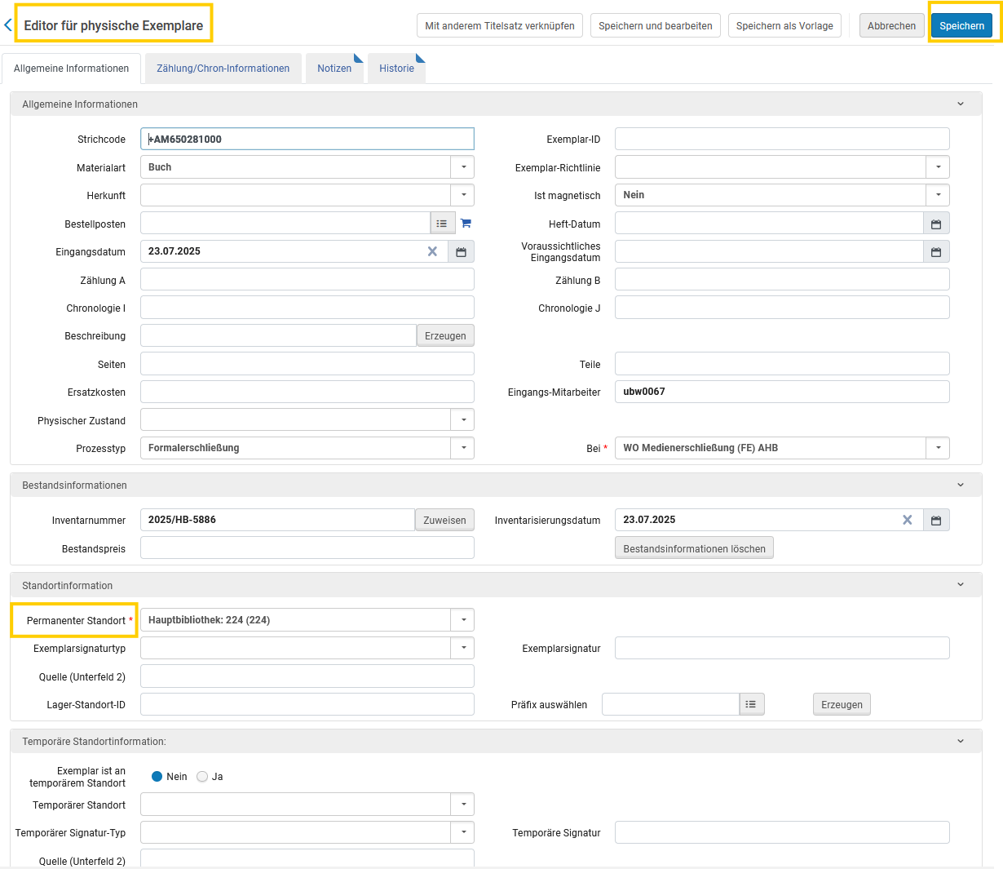Image resolution: width=1003 pixels, height=869 pixels.
Task: Click into the Teile field
Action: click(x=782, y=364)
